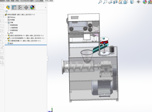Open the DisplayManager color sphere tab
Image resolution: width=152 pixels, height=112 pixels.
(x=32, y=7)
